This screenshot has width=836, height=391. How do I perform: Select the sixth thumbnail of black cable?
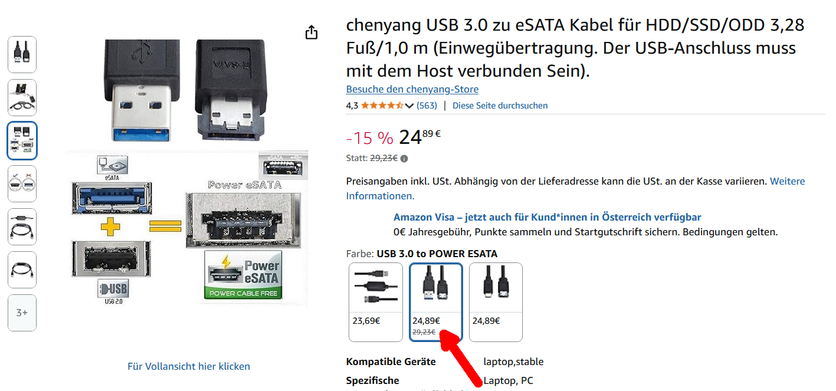pyautogui.click(x=22, y=270)
